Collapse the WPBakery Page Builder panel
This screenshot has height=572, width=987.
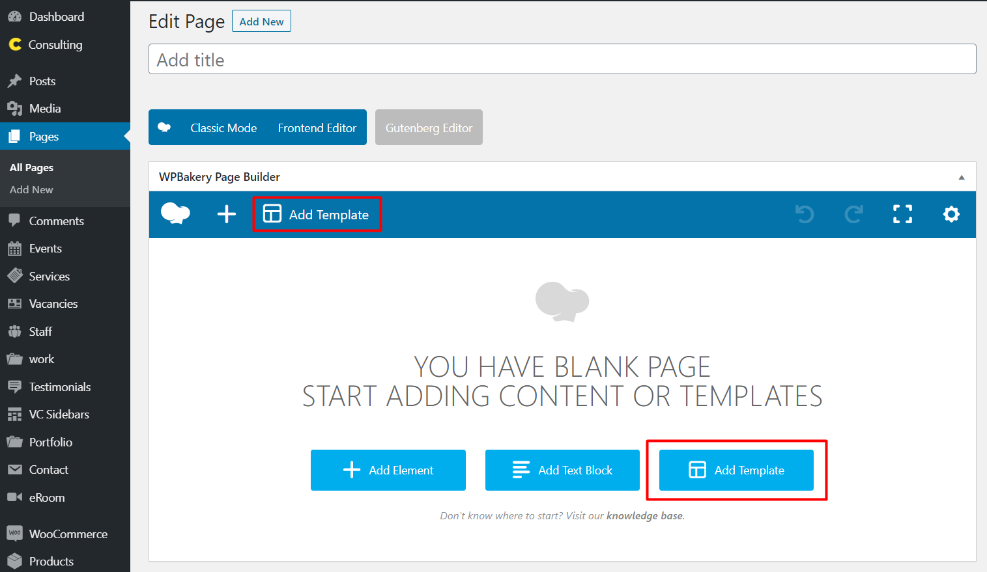[x=961, y=177]
